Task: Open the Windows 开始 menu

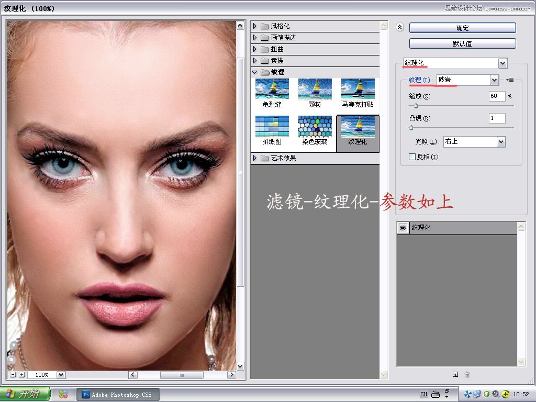Action: [x=25, y=394]
